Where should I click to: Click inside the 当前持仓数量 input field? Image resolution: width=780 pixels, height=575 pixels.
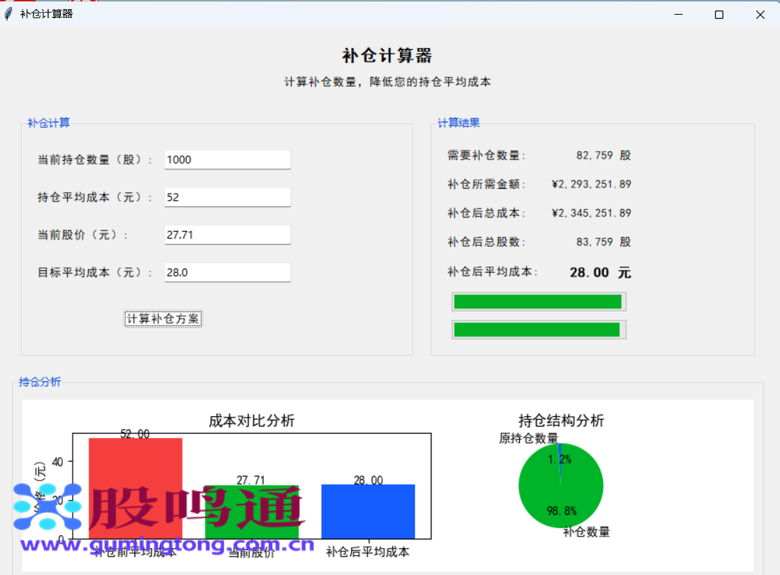(x=227, y=159)
